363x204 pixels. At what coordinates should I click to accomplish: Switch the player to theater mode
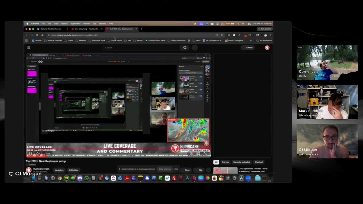(x=198, y=154)
